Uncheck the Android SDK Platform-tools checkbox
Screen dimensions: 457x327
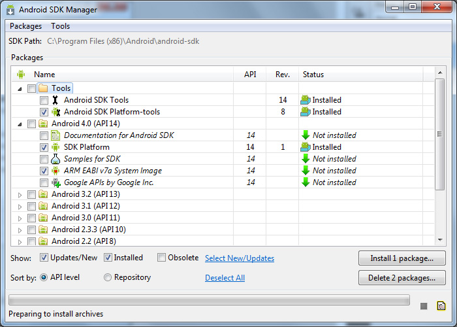click(x=44, y=112)
